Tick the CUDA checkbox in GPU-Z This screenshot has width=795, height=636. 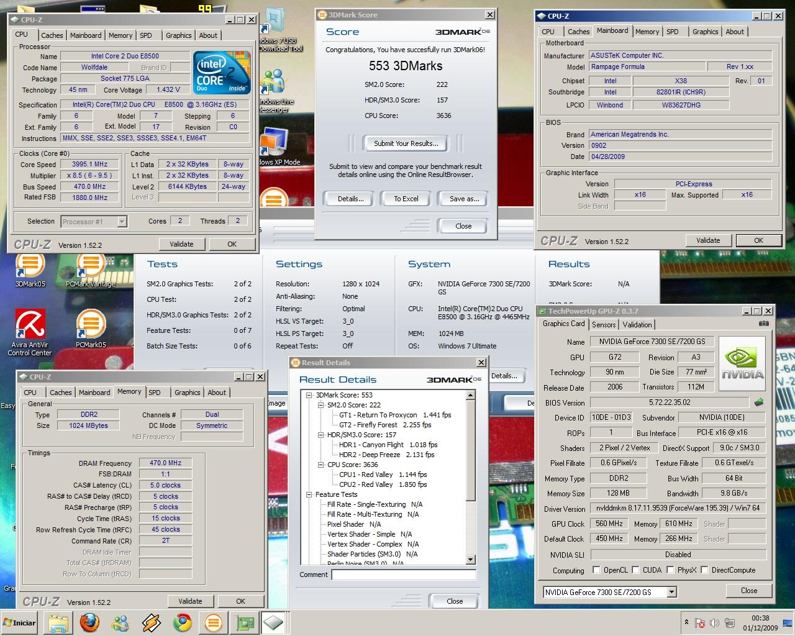coord(635,570)
